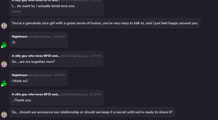Click the "A silly guy" username above "...Thank you"
Screen dimensions: 218x120
[35, 94]
